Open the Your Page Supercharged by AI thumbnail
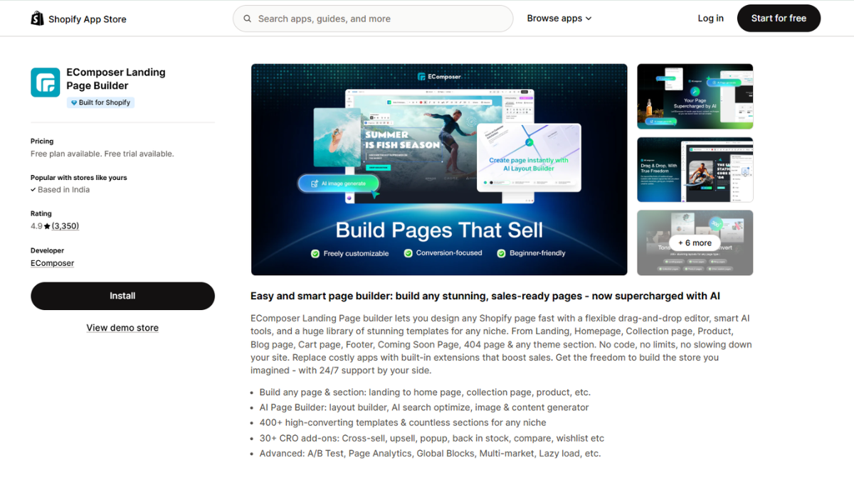The image size is (854, 480). [x=695, y=97]
